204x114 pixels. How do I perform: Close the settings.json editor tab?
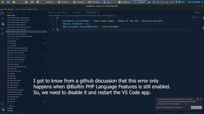point(98,13)
